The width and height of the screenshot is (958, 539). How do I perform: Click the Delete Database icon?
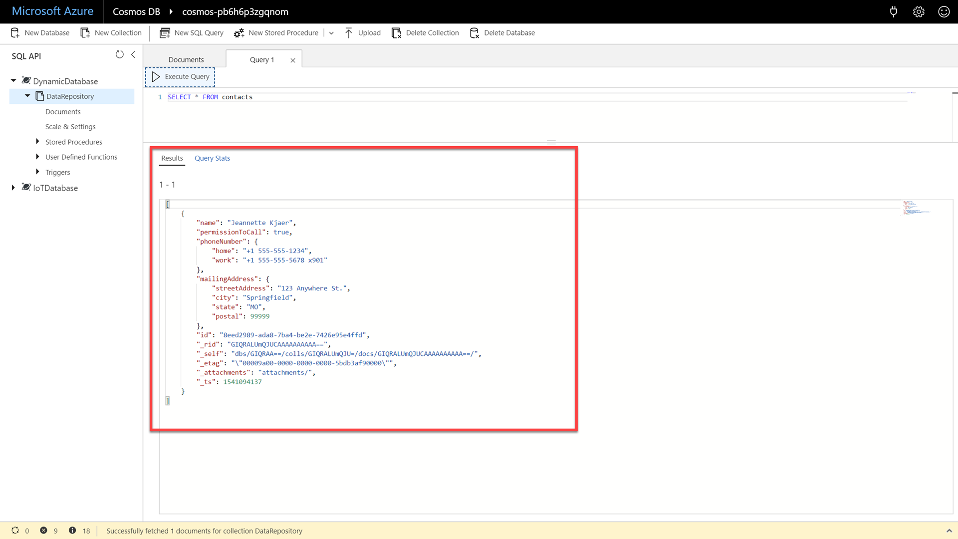tap(475, 33)
